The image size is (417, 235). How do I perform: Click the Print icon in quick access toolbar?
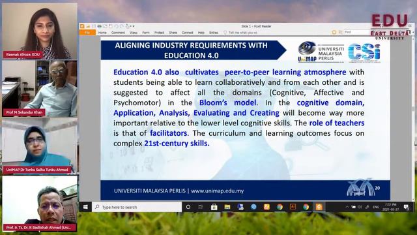pos(99,26)
